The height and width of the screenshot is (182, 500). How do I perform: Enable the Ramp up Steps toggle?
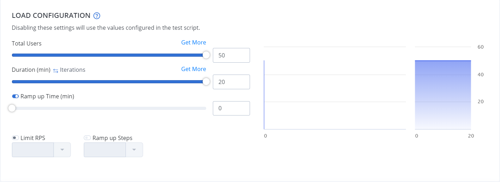point(87,138)
